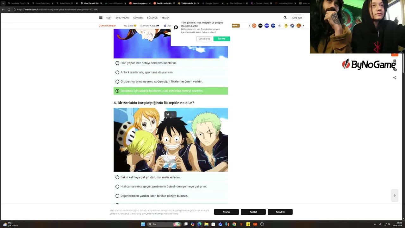Click the 'Kabul Et' cookie button
Screen dimensions: 405x228
280,212
